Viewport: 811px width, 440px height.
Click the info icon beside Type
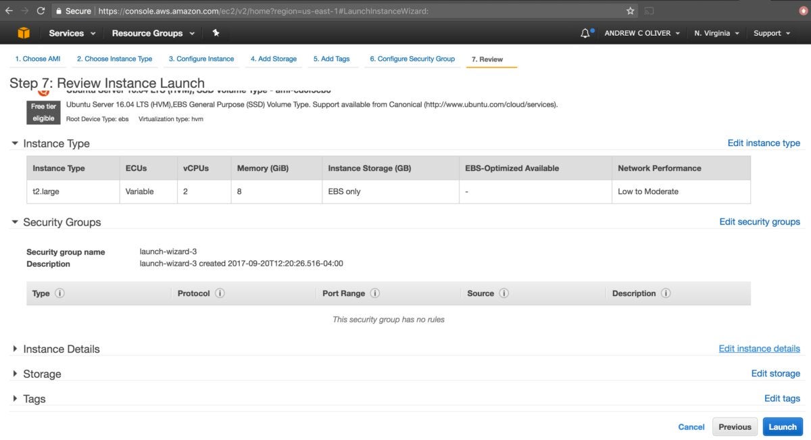point(59,293)
